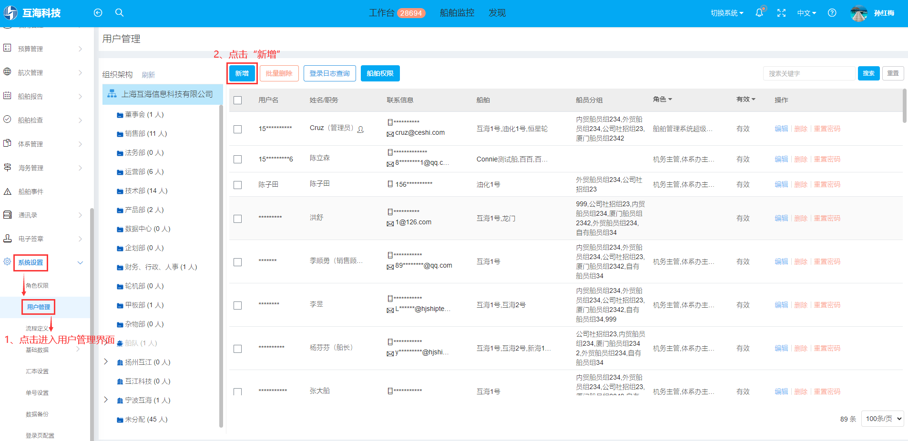908x441 pixels.
Task: Check the box for 陈立森 row
Action: (x=238, y=159)
